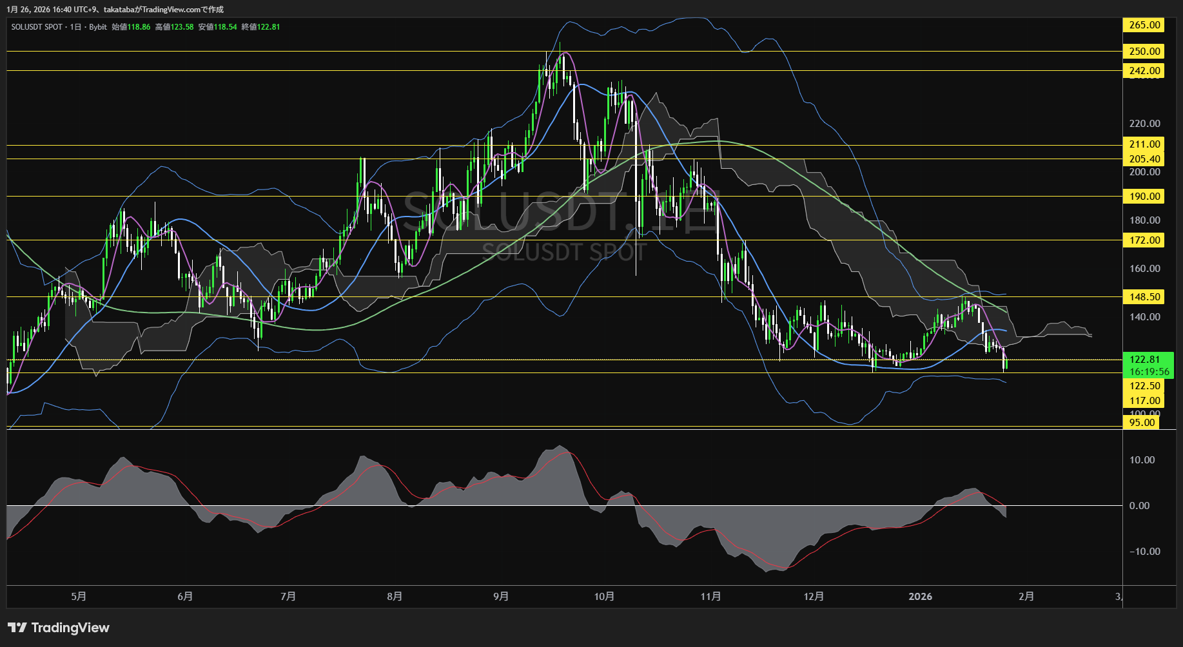The height and width of the screenshot is (647, 1183).
Task: Click the 172.00 yellow price tag
Action: (1144, 240)
